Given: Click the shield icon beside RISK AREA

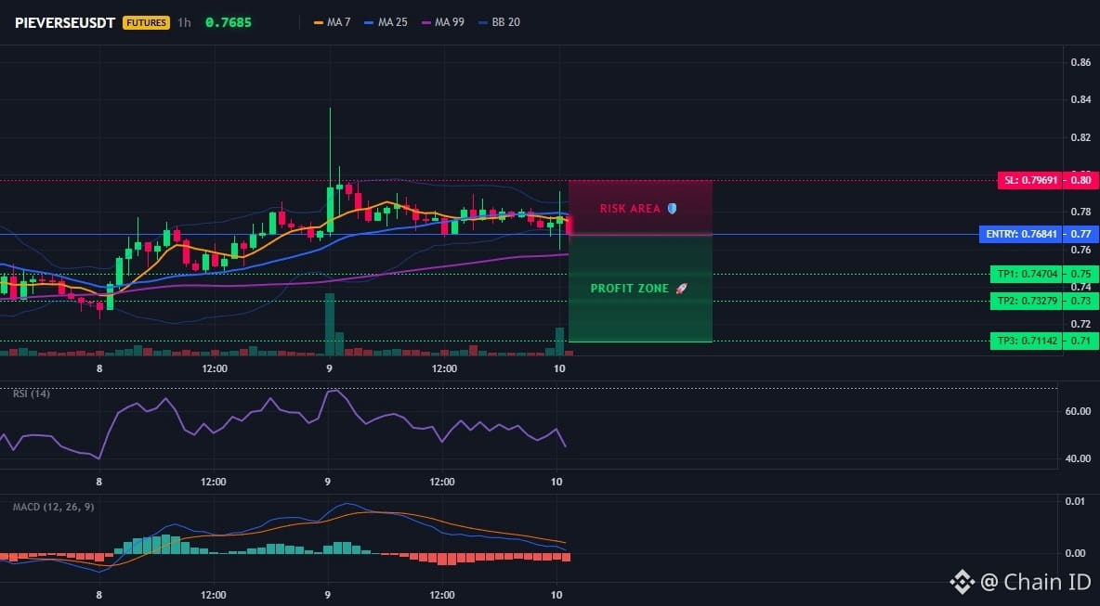Looking at the screenshot, I should (672, 208).
